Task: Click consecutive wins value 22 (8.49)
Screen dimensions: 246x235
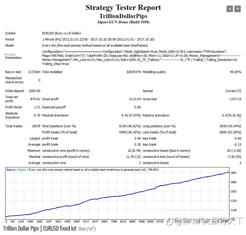Action: [134, 151]
